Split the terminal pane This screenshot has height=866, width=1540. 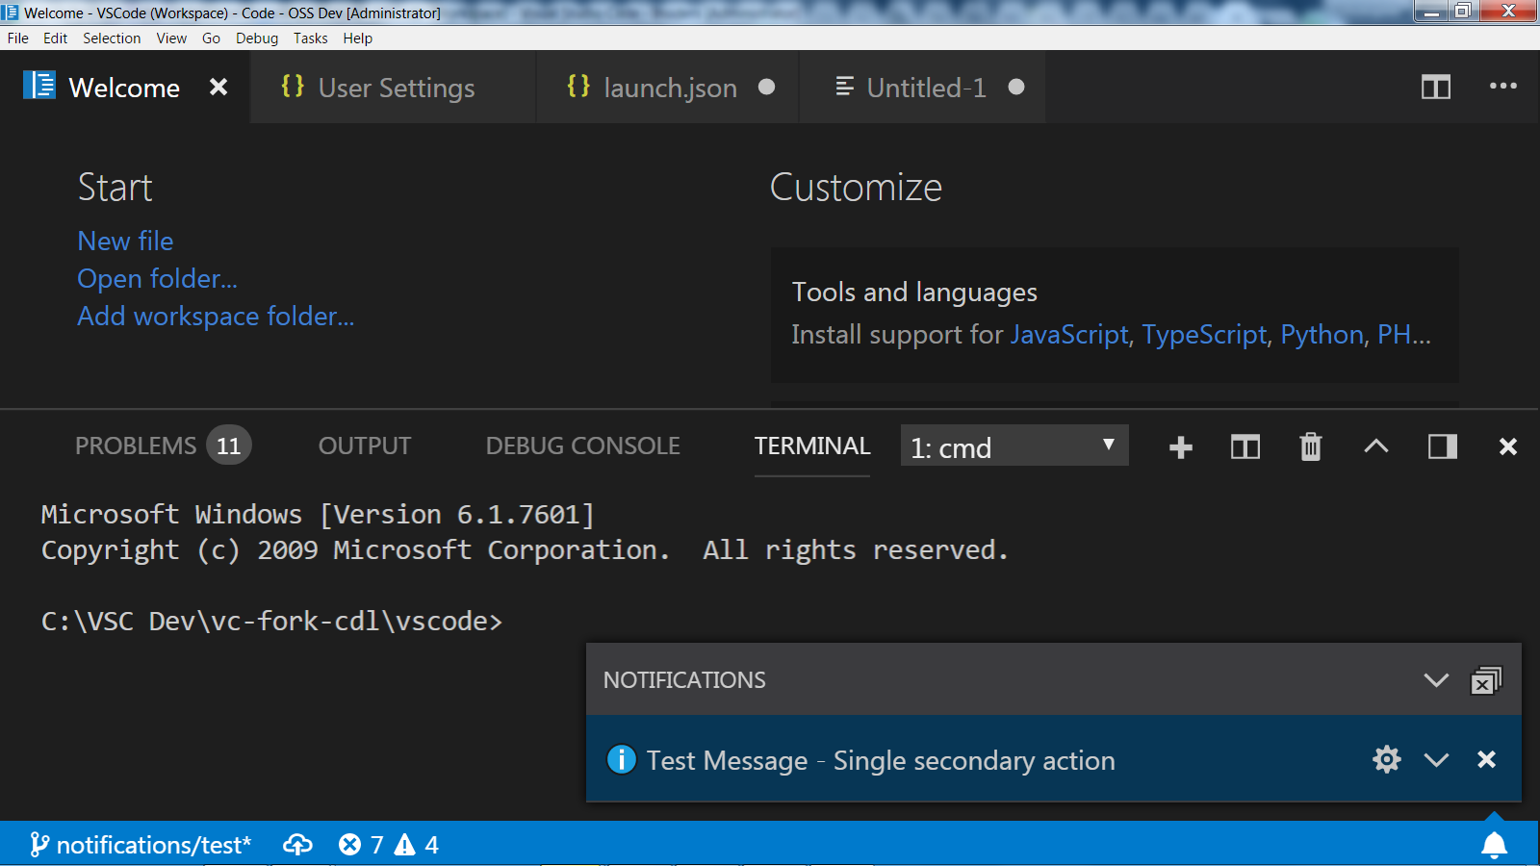[x=1245, y=446]
